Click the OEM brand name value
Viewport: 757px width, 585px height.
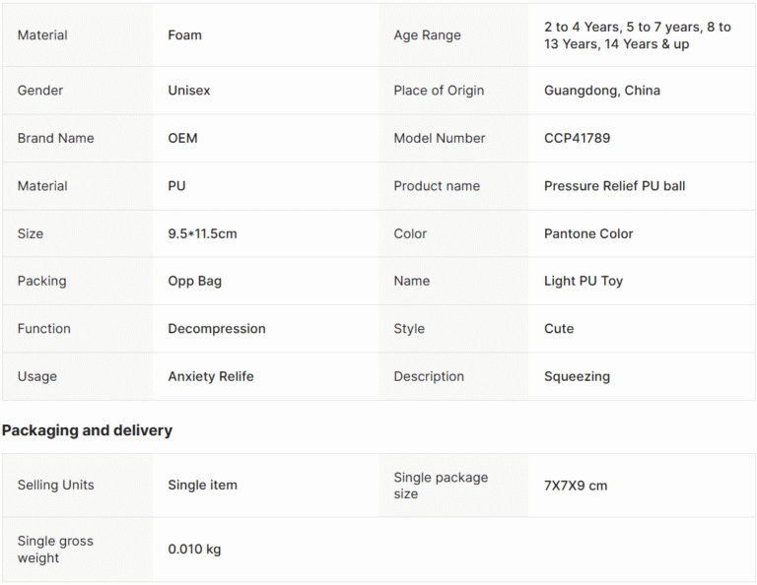182,139
